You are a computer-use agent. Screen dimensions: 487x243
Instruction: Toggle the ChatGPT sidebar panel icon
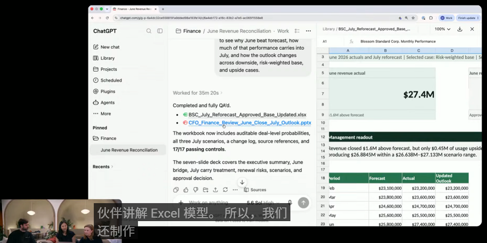click(160, 31)
